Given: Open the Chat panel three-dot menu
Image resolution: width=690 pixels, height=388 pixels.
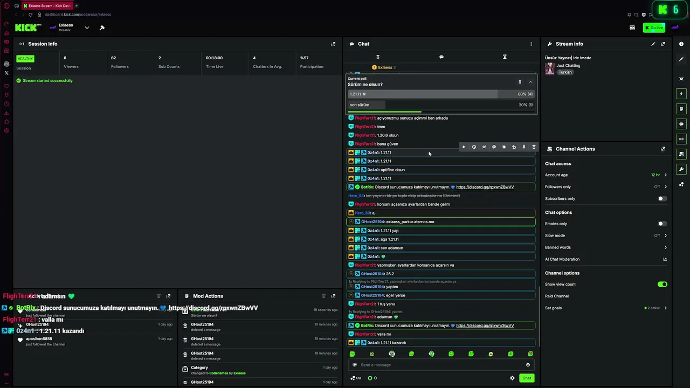Looking at the screenshot, I should pyautogui.click(x=531, y=44).
